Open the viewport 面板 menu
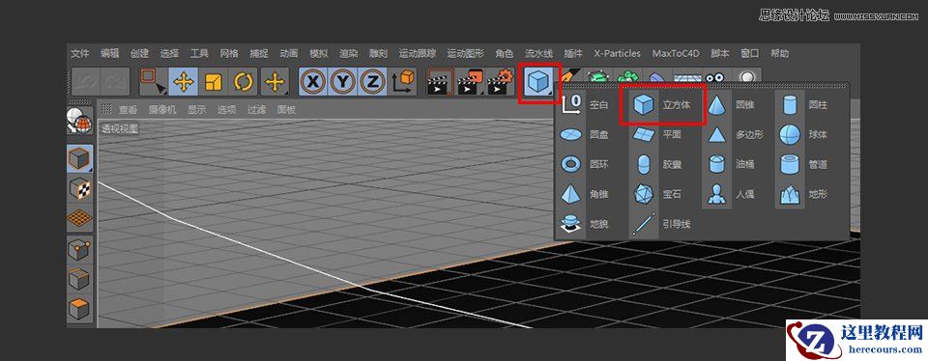 [286, 109]
